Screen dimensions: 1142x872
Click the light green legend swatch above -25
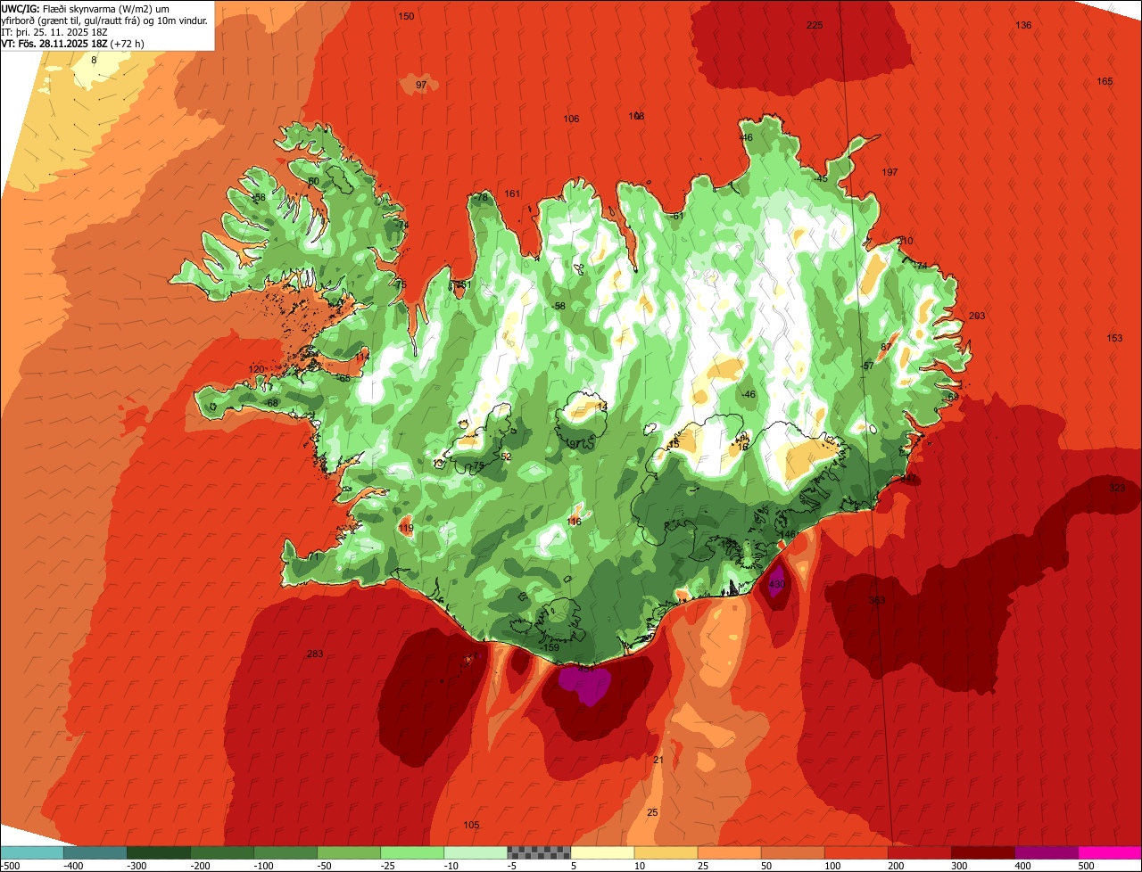click(x=412, y=852)
